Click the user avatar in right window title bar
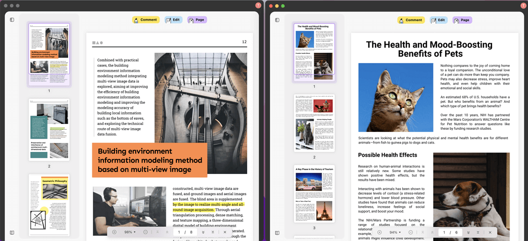The width and height of the screenshot is (528, 241). tap(522, 5)
